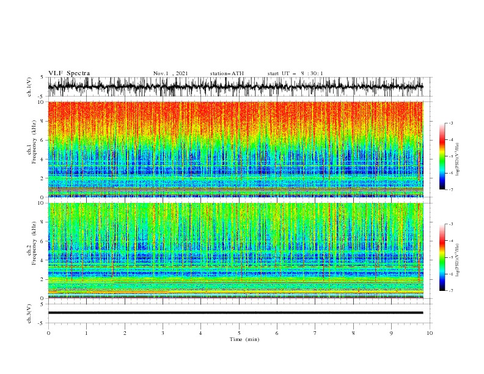Click the ch.2 'Frequency (kHz)' axis label
484x374 pixels.
click(34, 243)
